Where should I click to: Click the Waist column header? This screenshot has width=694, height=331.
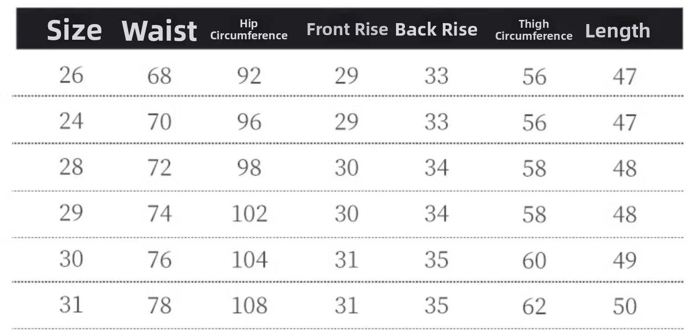pyautogui.click(x=160, y=31)
